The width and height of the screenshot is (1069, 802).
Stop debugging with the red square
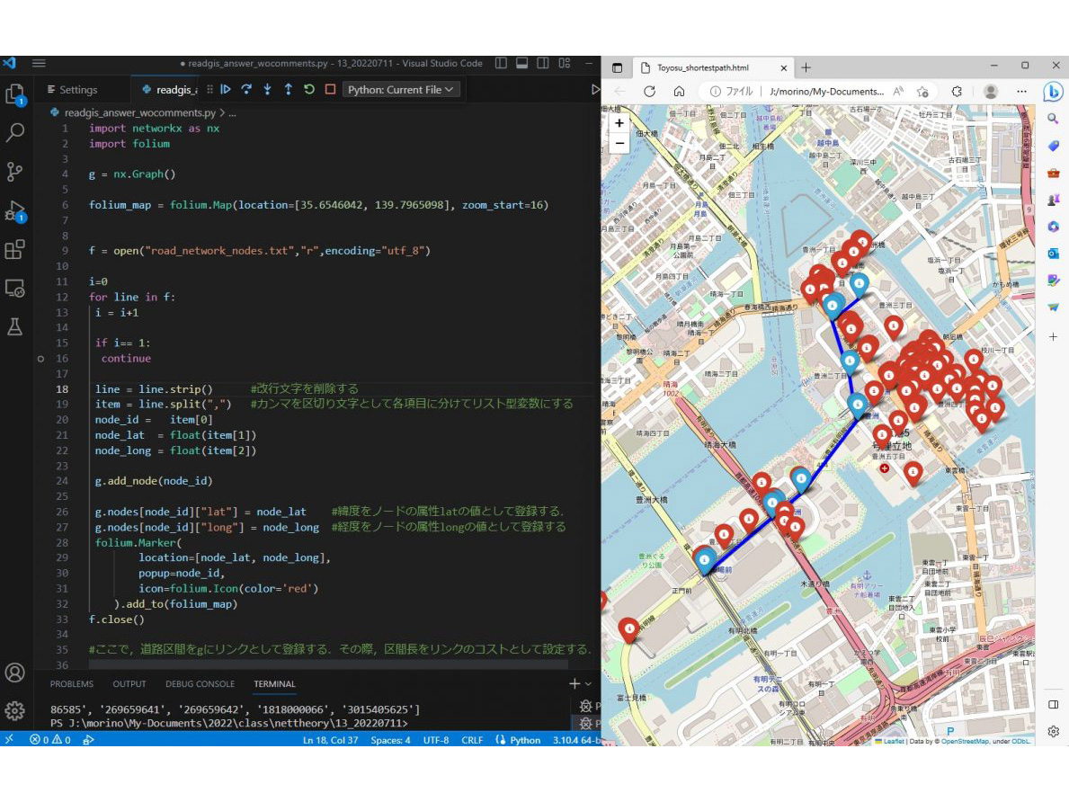click(x=330, y=90)
